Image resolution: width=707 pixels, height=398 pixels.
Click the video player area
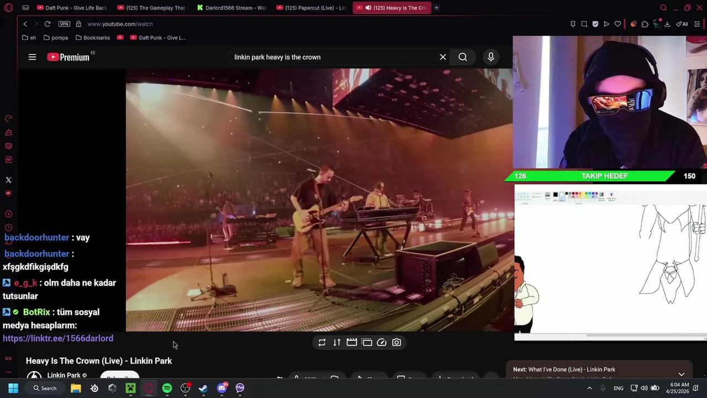pos(319,200)
